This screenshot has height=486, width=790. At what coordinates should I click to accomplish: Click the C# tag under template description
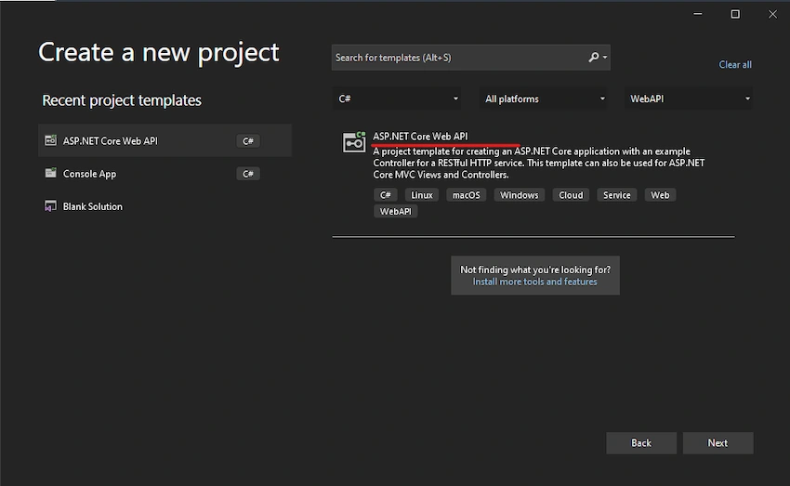(386, 195)
